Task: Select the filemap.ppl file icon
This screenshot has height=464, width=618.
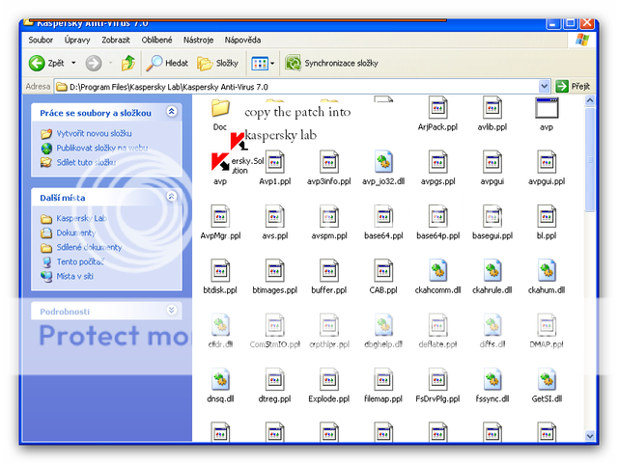Action: coord(383,379)
